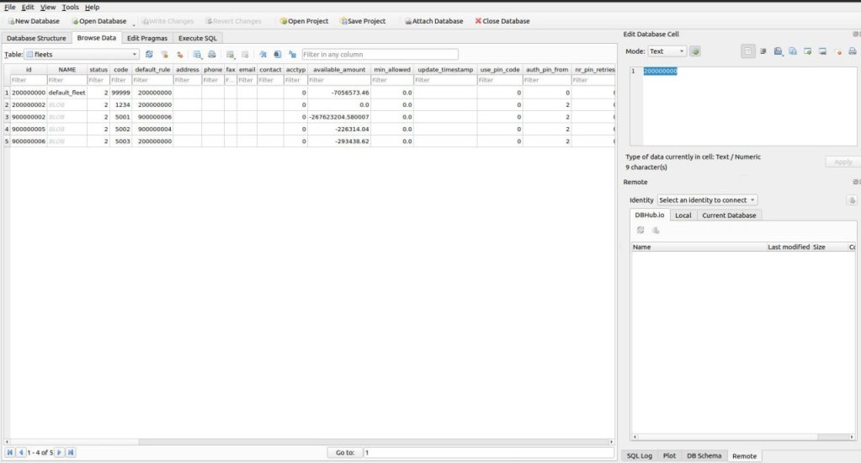Click the 'Go to:' button
861x463 pixels.
point(344,452)
